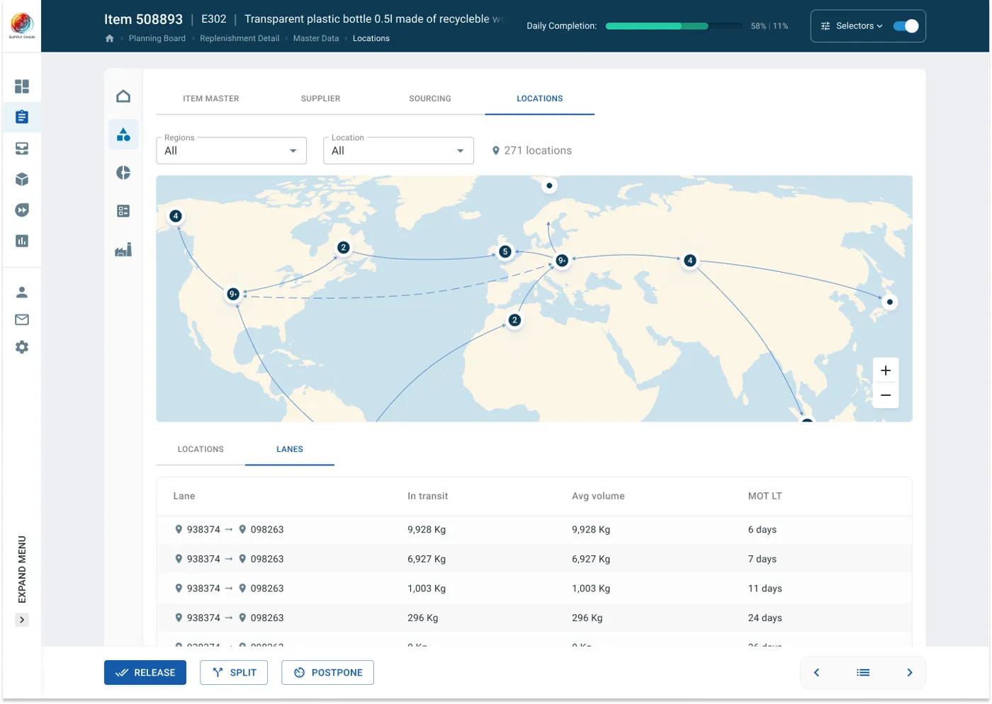Switch to the Item Master tab
The image size is (992, 704).
[x=211, y=98]
